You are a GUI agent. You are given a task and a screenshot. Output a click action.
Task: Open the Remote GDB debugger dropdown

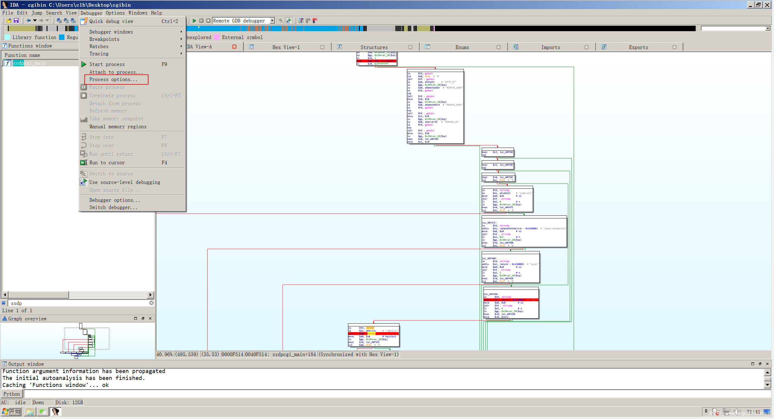272,21
